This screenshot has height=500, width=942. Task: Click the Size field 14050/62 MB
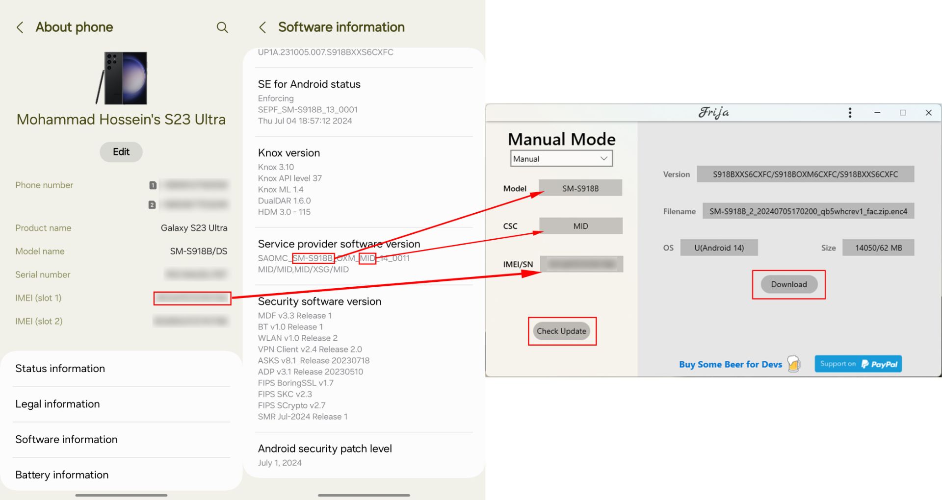click(x=878, y=248)
